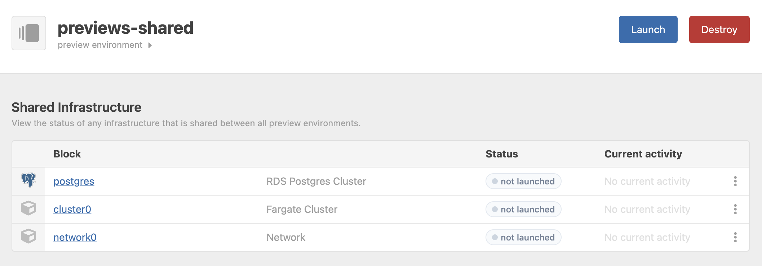The height and width of the screenshot is (266, 762).
Task: Open the cluster0 row three-dot menu
Action: pyautogui.click(x=735, y=209)
